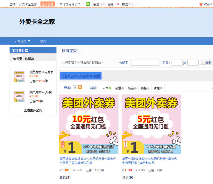The height and width of the screenshot is (184, 213).
Task: Switch to list view display icon
Action: pyautogui.click(x=75, y=87)
